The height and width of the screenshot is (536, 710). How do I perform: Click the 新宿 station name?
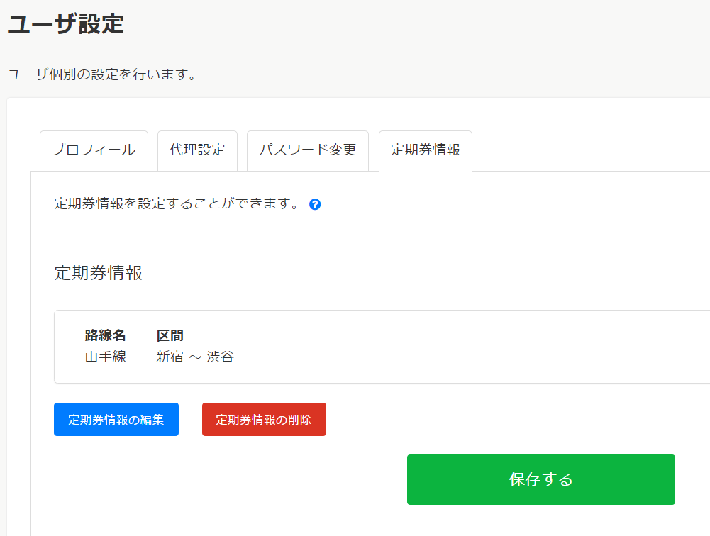tap(170, 357)
